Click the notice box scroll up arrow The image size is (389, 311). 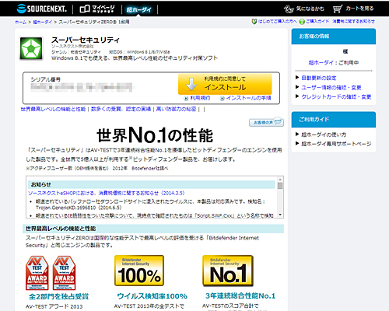tap(280, 180)
